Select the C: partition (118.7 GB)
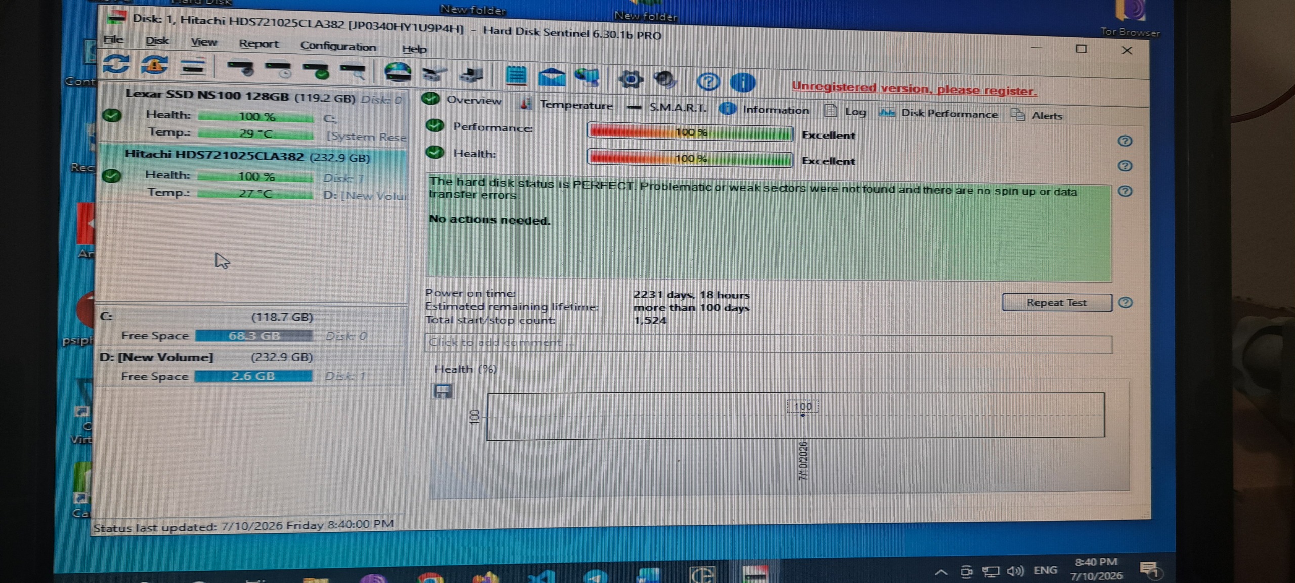 click(x=251, y=326)
